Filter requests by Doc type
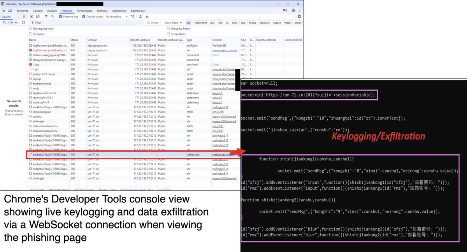This screenshot has width=467, height=252. pyautogui.click(x=212, y=23)
